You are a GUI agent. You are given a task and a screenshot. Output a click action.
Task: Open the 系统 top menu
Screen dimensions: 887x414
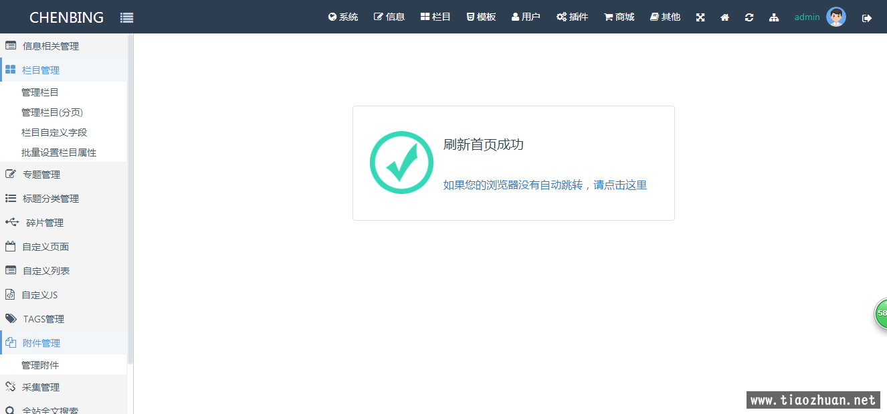click(x=343, y=17)
